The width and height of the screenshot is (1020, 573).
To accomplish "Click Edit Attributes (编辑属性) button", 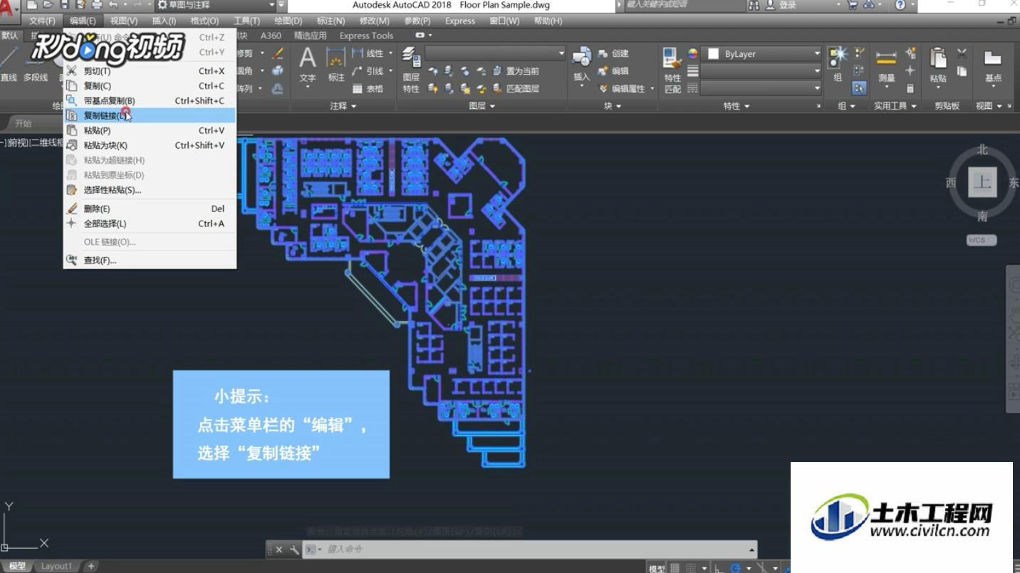I will click(x=623, y=89).
